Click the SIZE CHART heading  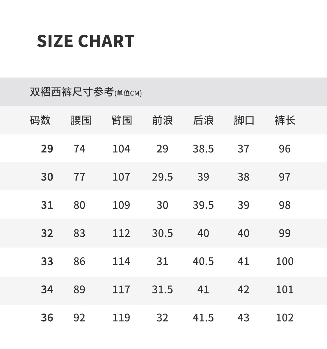click(x=86, y=41)
